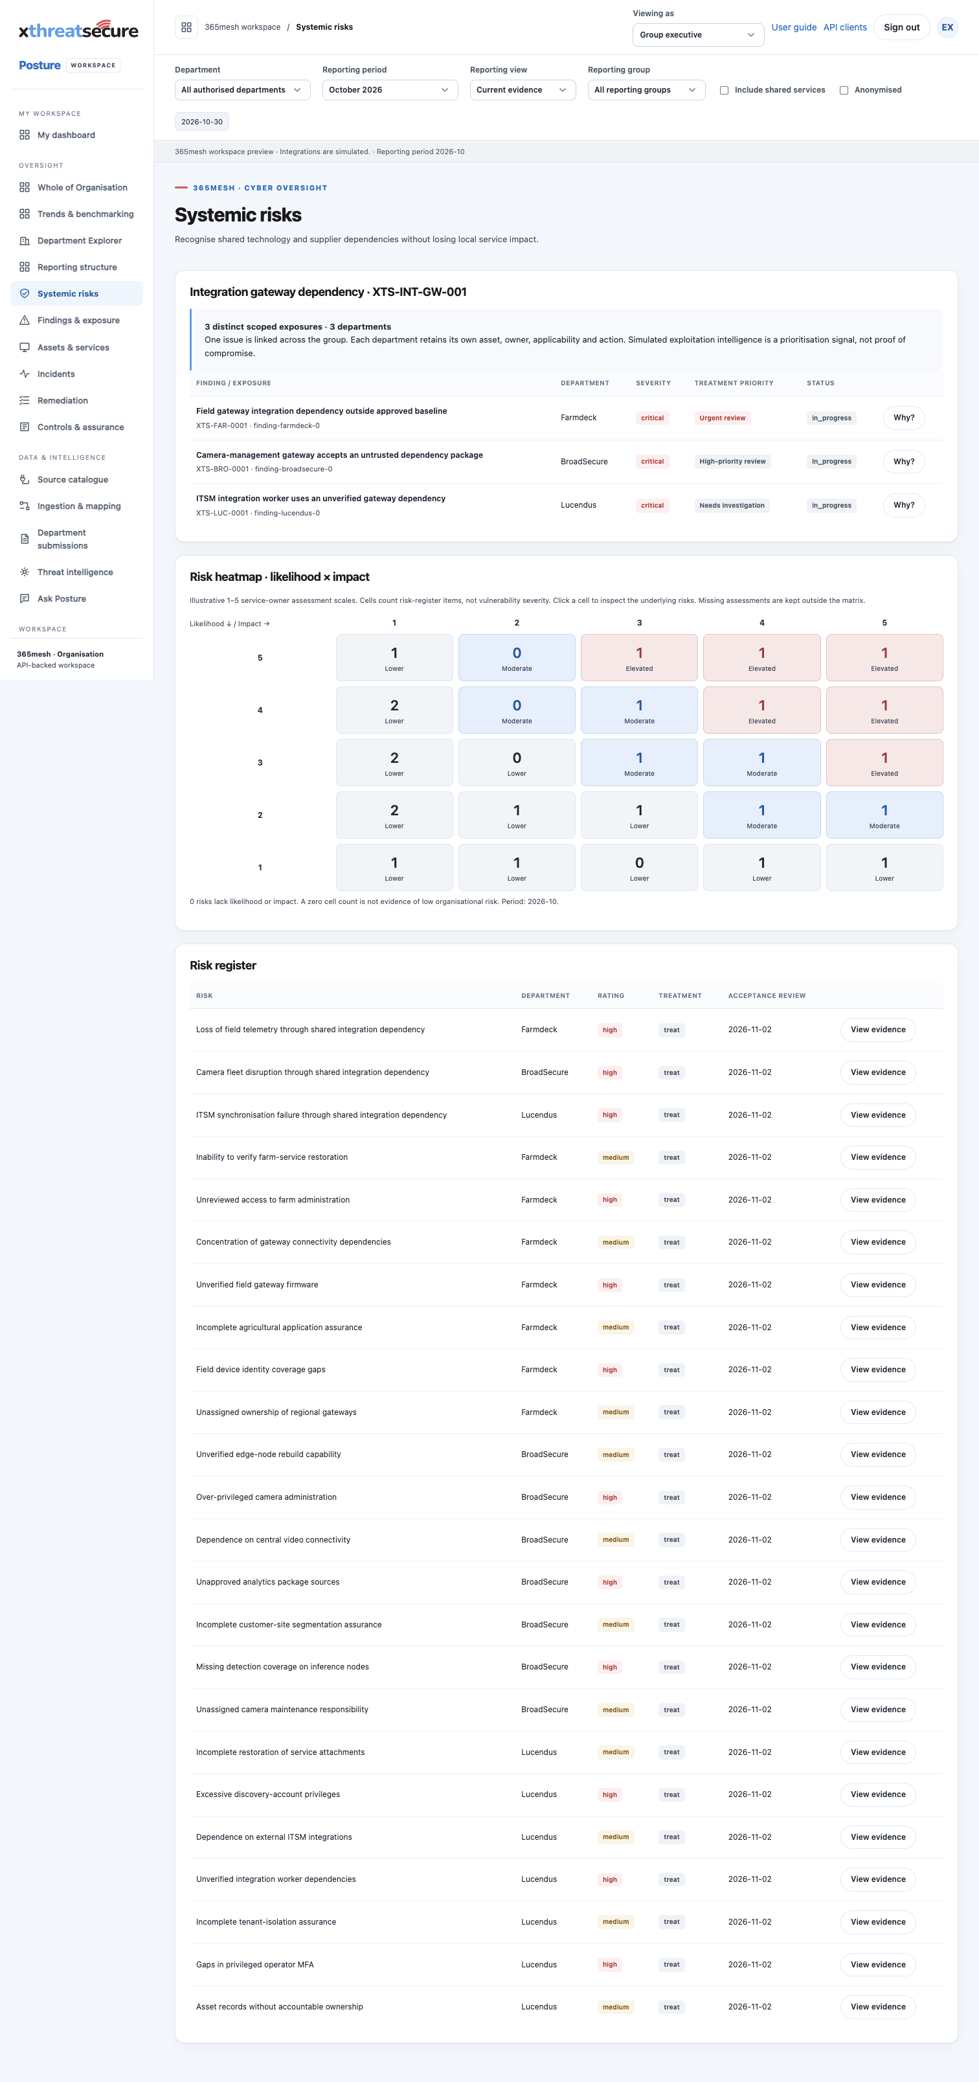Click the Urgent review priority tag

(723, 418)
